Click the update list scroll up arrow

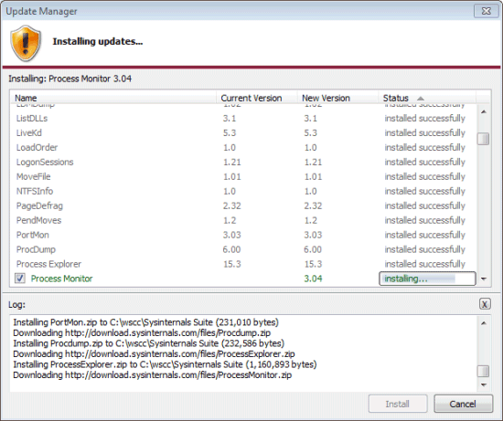pos(484,111)
